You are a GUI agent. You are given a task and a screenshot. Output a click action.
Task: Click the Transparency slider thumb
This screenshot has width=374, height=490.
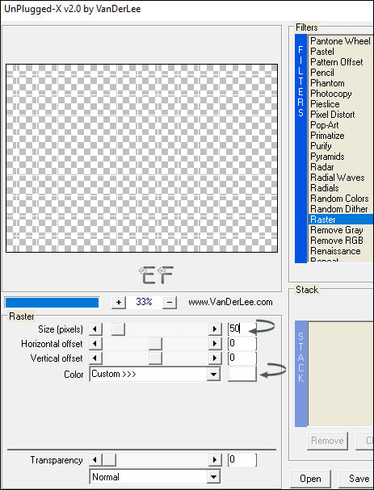click(x=109, y=460)
